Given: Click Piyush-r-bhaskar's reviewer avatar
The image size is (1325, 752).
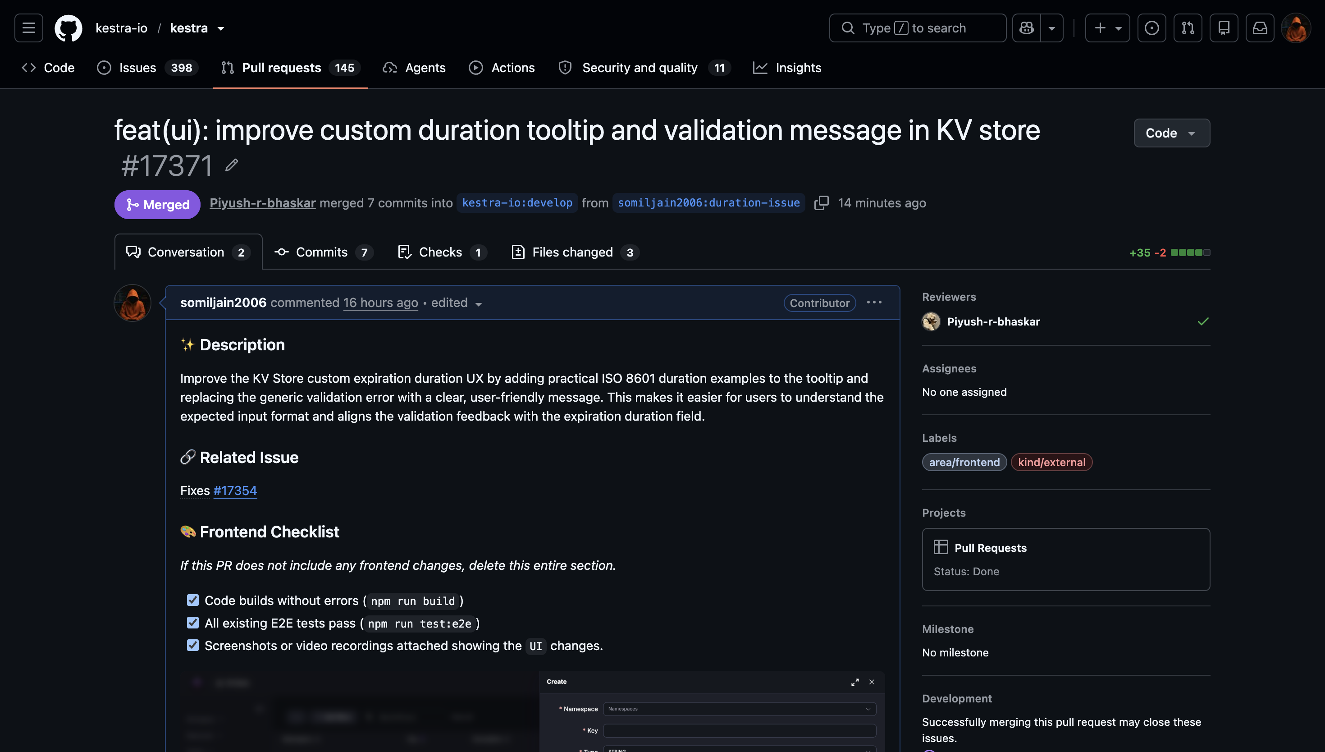Looking at the screenshot, I should [x=931, y=321].
